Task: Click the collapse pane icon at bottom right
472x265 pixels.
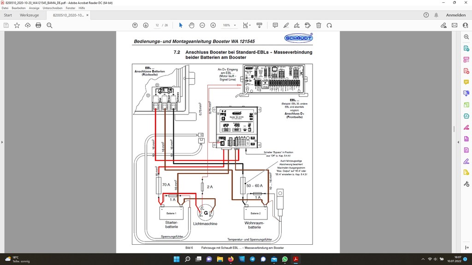Action: pyautogui.click(x=466, y=248)
